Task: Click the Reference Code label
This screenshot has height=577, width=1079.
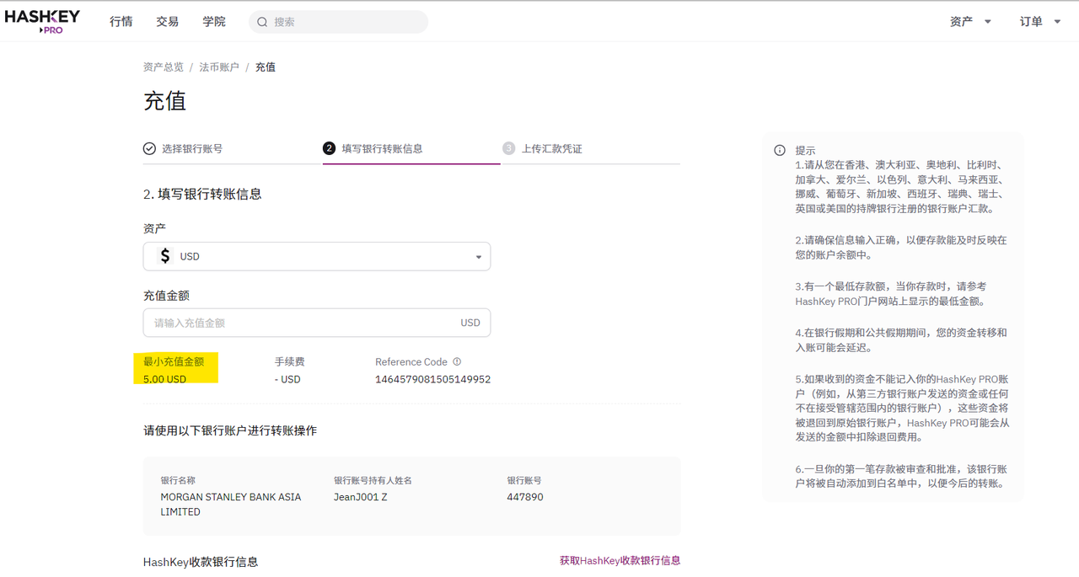Action: coord(411,362)
